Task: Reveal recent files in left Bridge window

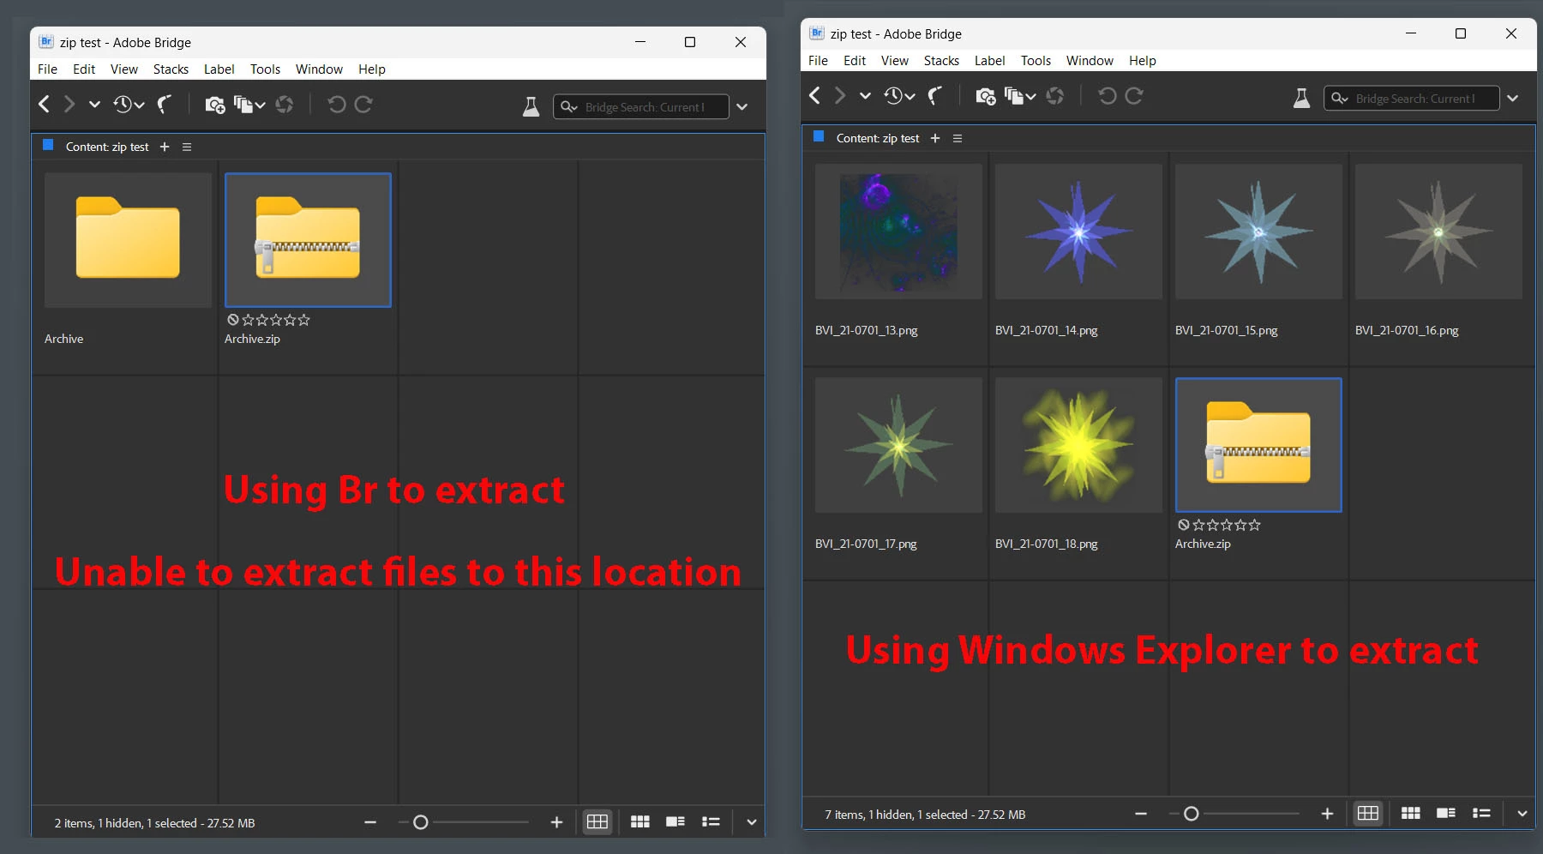Action: [129, 105]
